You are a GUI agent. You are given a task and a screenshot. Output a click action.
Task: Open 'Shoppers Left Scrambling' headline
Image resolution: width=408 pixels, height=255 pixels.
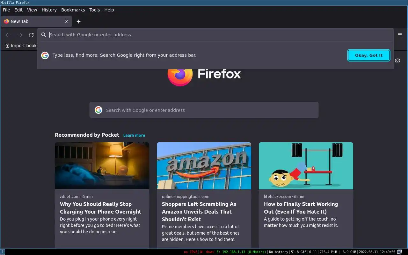coord(199,212)
